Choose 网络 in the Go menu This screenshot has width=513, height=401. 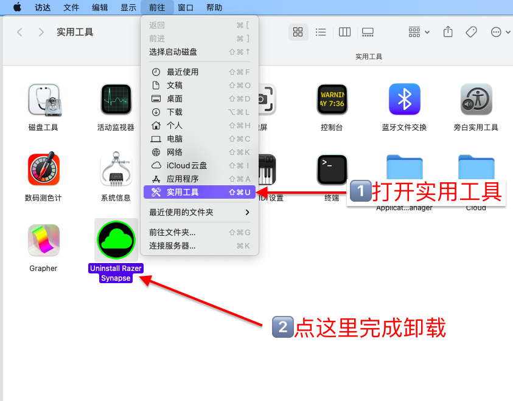coord(200,152)
